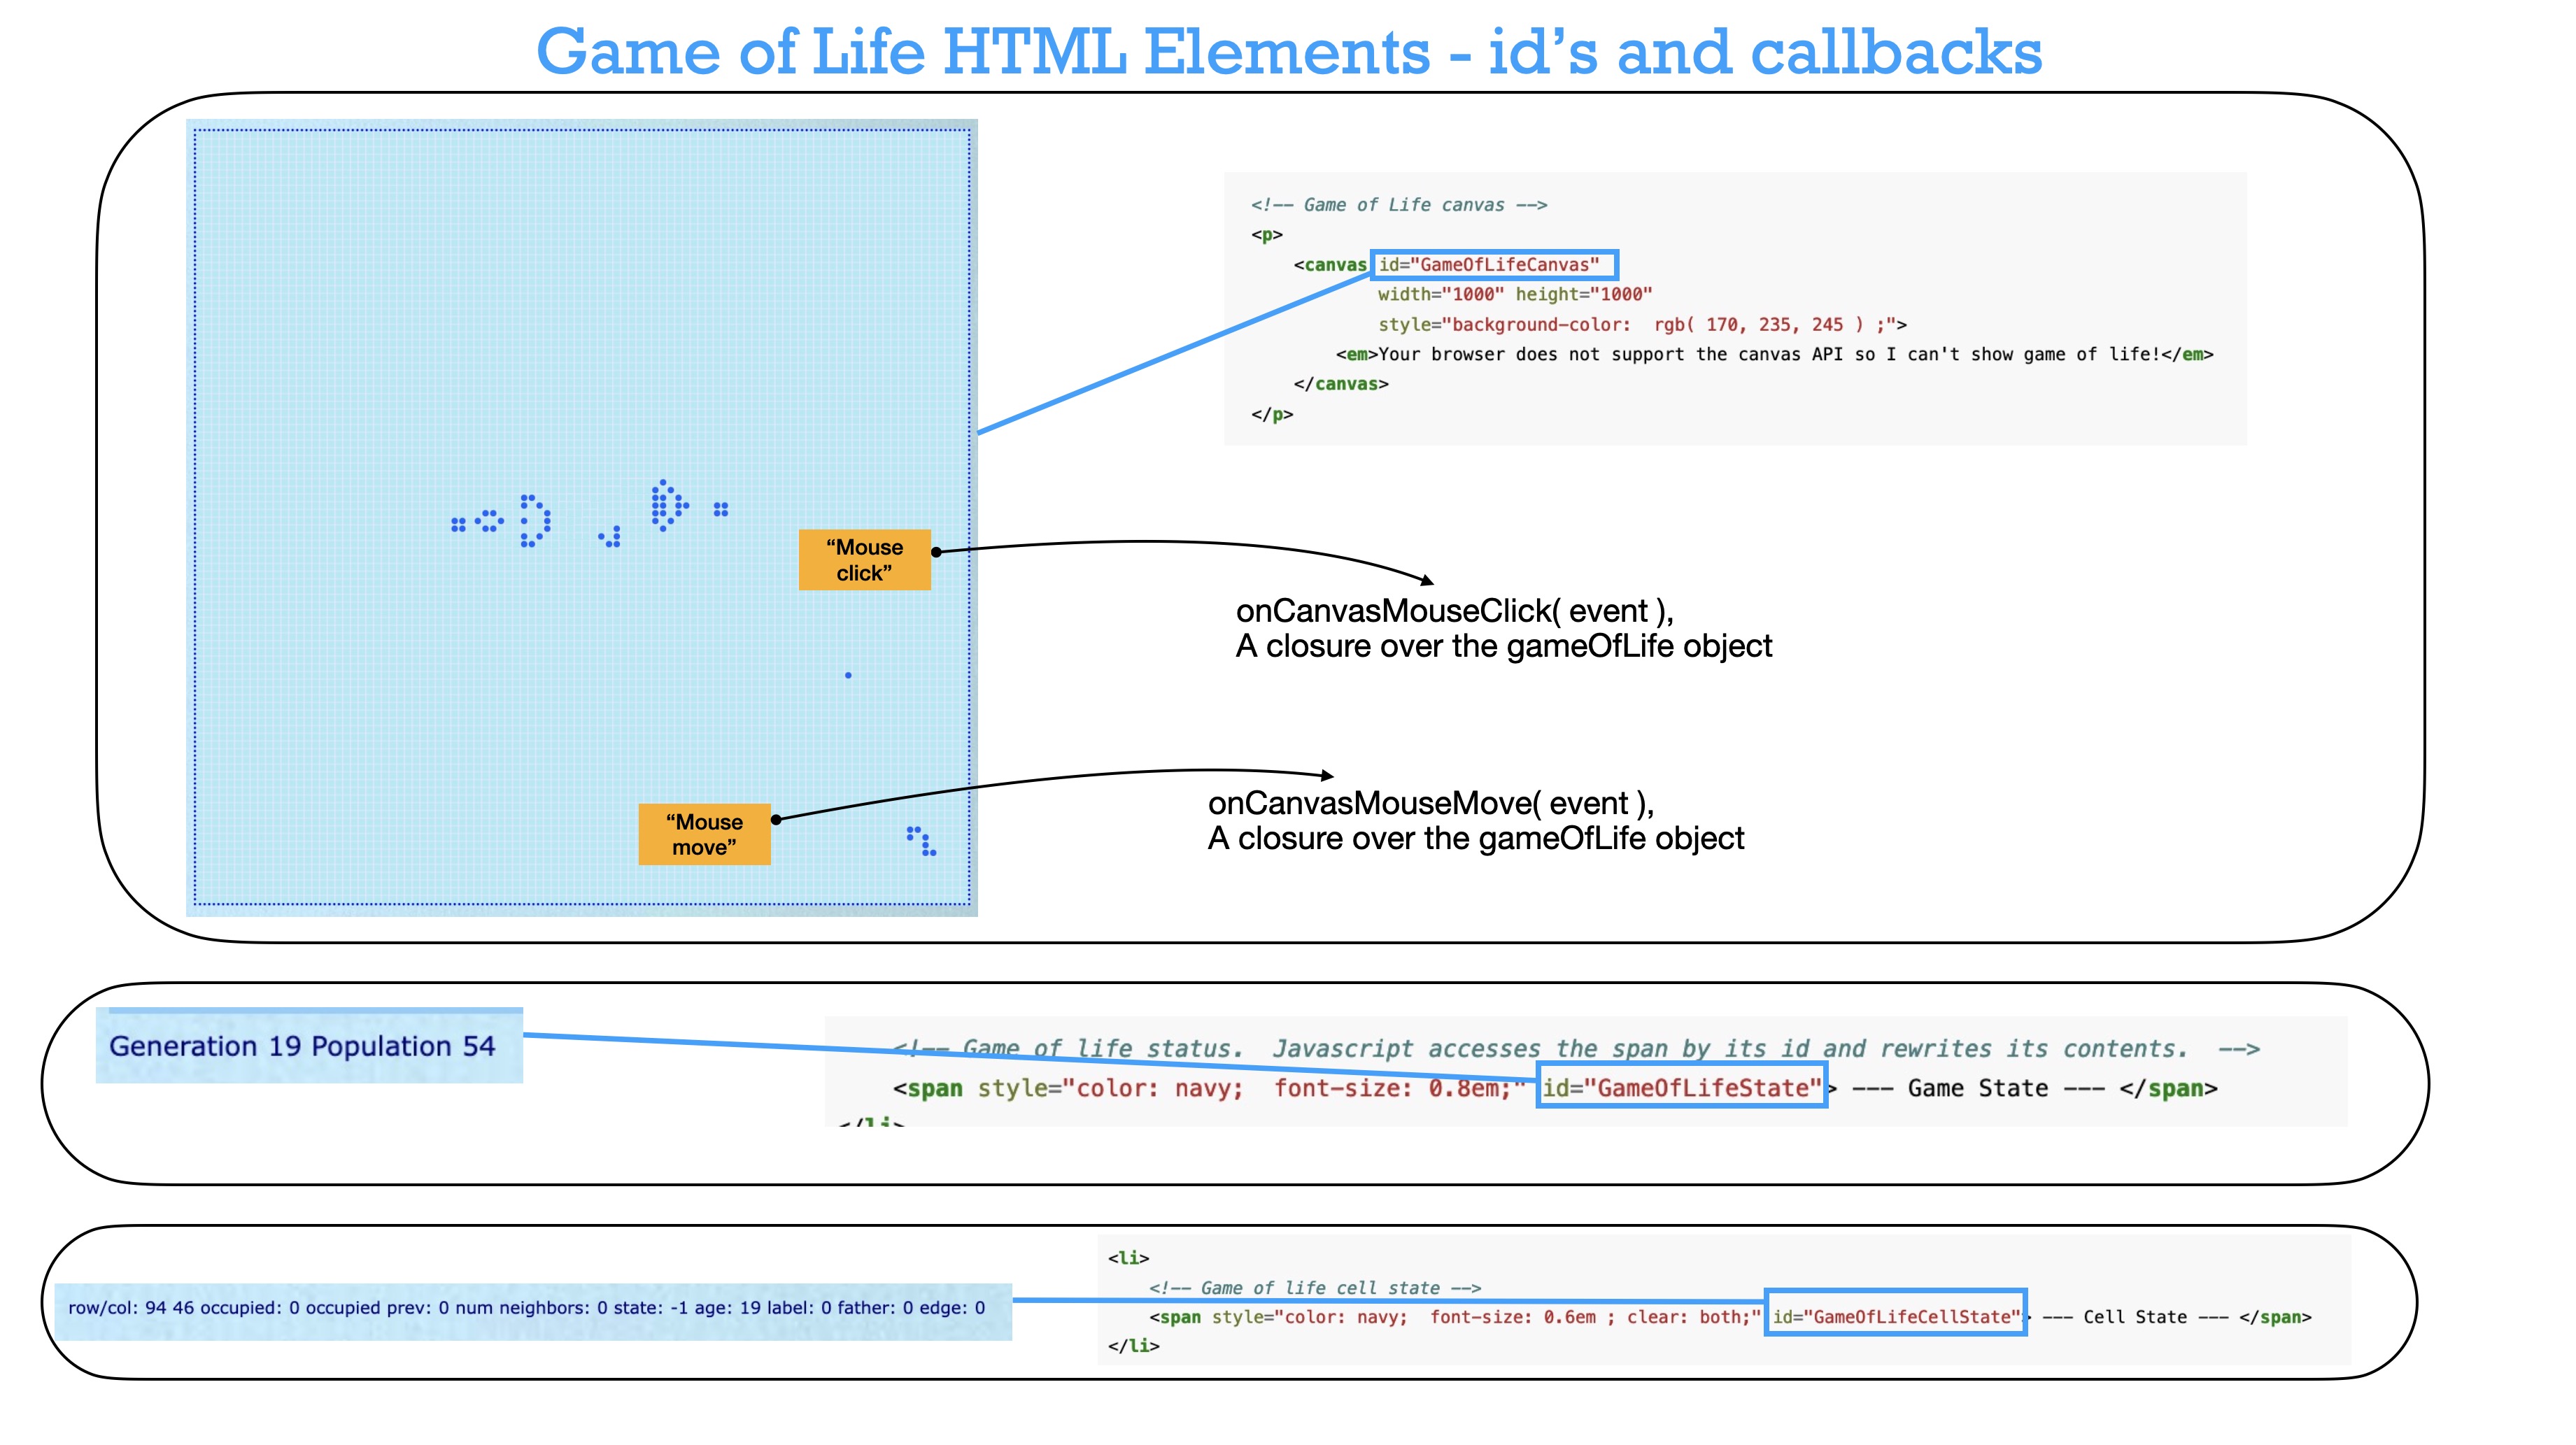Click the "Generation 19 Population 54" status text
This screenshot has height=1445, width=2576.
(302, 1046)
